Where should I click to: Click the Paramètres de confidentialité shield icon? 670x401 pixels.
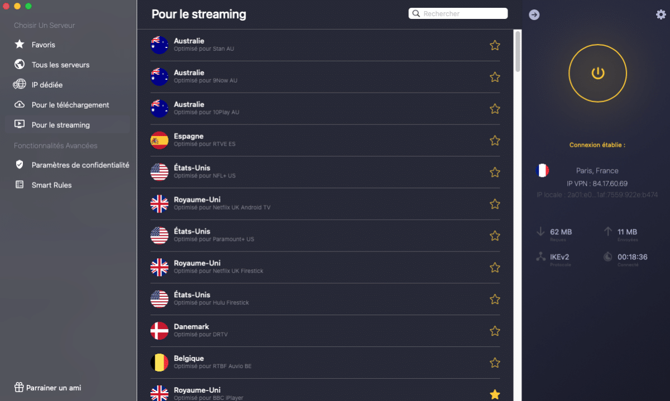(x=20, y=165)
